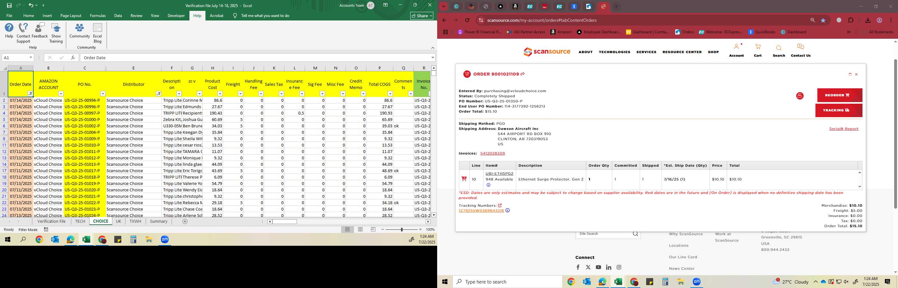Image resolution: width=898 pixels, height=288 pixels.
Task: Click the Help icon in Excel ribbon
Action: click(x=9, y=31)
